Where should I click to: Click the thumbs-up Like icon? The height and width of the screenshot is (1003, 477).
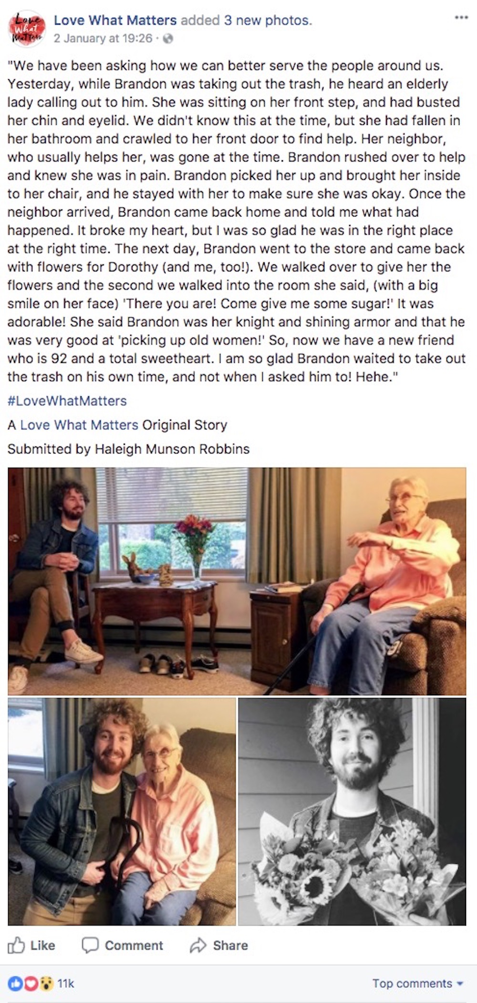coord(16,945)
